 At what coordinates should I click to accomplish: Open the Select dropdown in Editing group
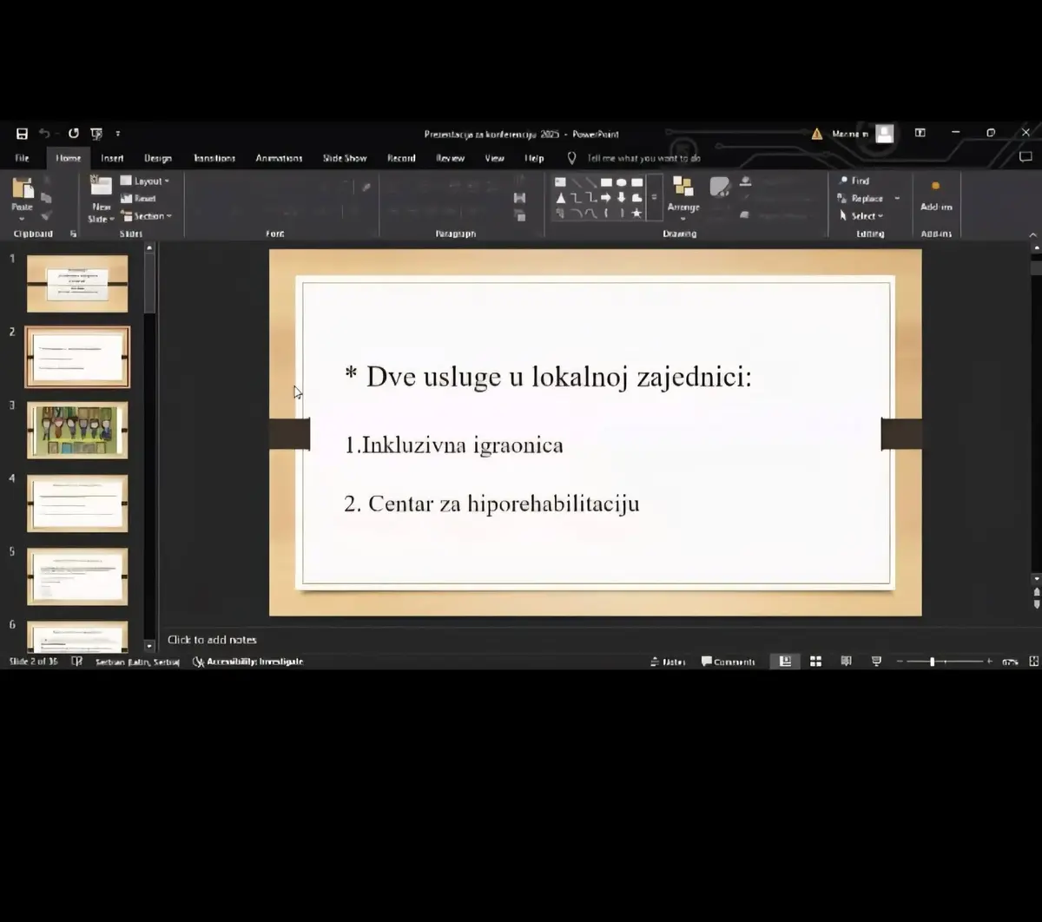pos(861,216)
